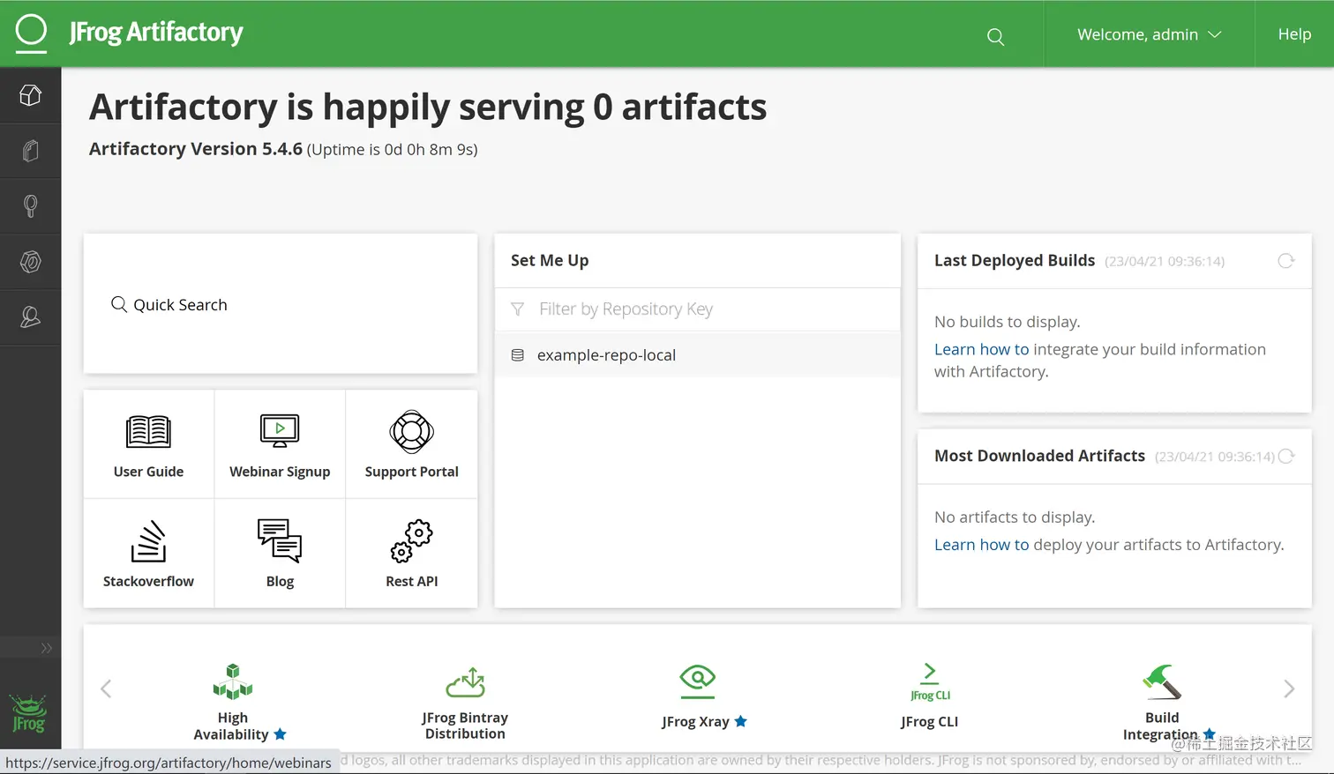This screenshot has height=774, width=1334.
Task: Refresh Most Downloaded Artifacts panel
Action: [x=1285, y=456]
